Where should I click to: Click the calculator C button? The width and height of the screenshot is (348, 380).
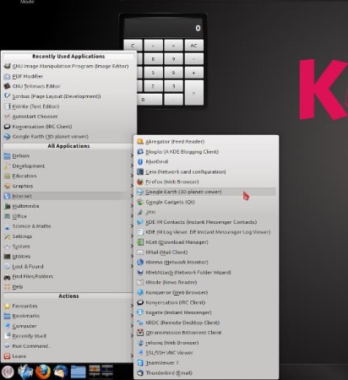(x=133, y=46)
